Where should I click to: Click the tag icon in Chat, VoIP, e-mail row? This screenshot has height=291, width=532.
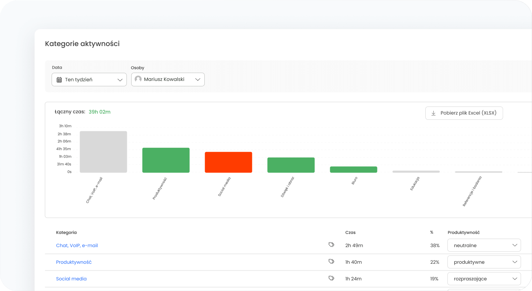coord(331,245)
